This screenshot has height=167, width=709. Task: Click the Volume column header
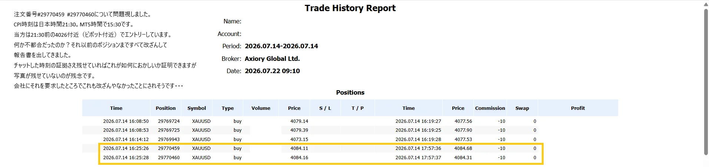pos(261,108)
